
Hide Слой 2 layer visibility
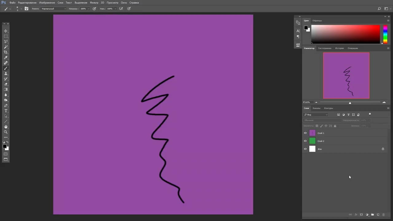tap(305, 141)
